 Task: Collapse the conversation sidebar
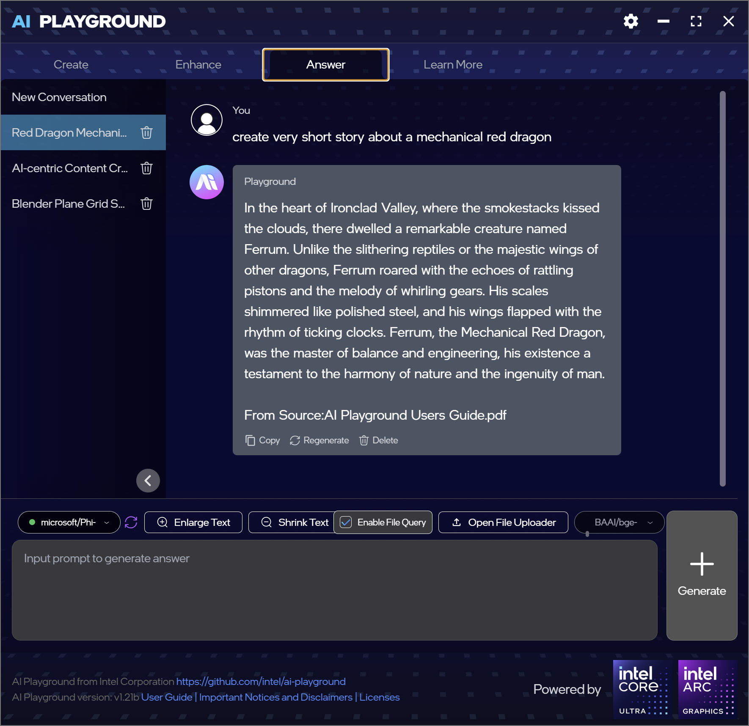point(148,481)
